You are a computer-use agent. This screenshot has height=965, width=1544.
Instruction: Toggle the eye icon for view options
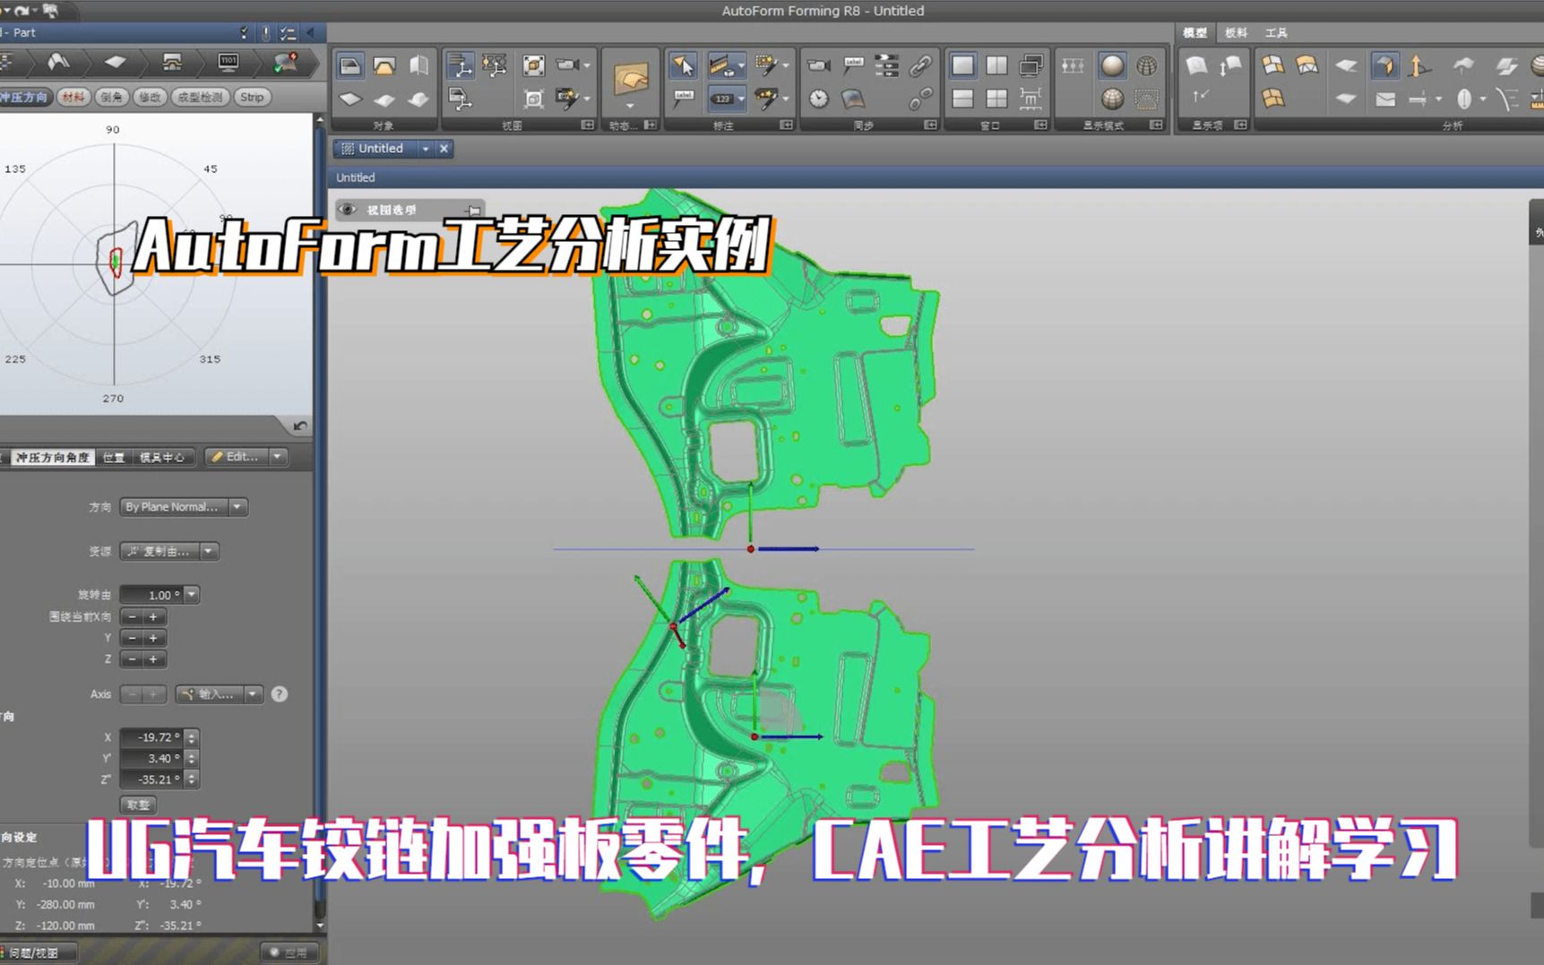coord(348,210)
